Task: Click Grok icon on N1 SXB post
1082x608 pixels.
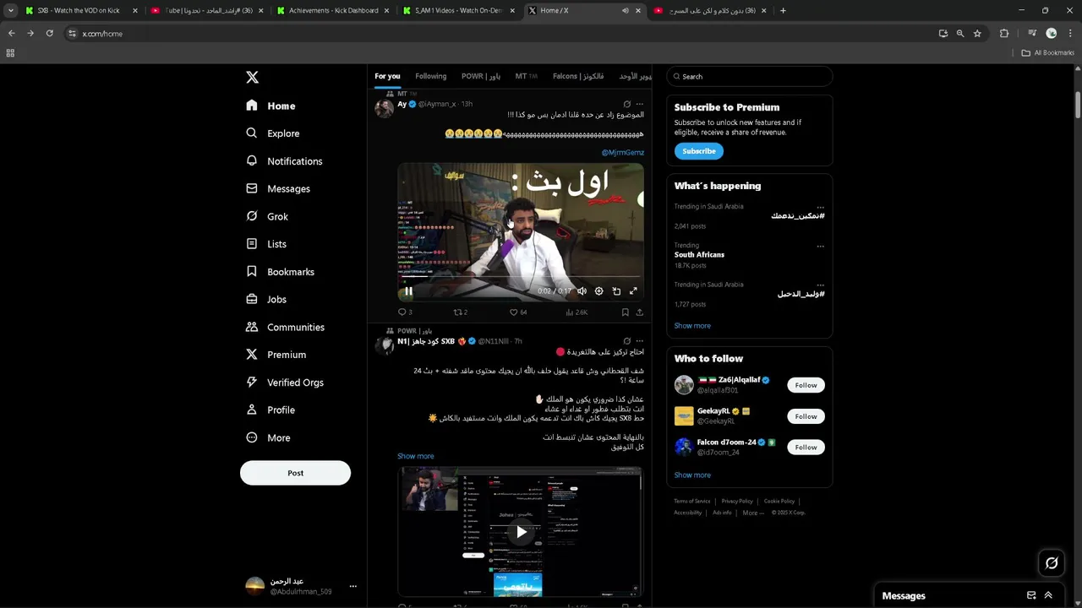Action: [626, 341]
